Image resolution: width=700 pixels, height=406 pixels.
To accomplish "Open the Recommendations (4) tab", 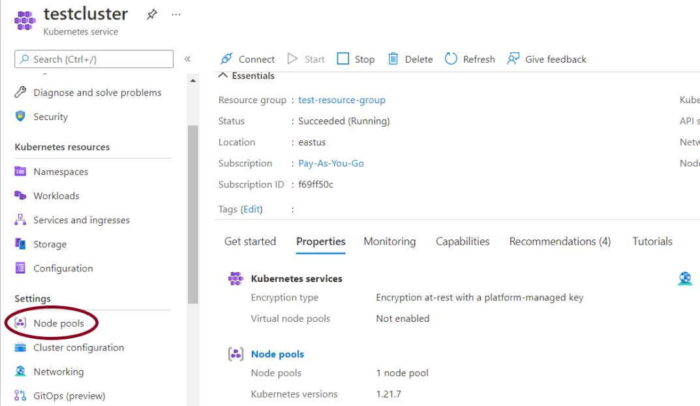I will tap(560, 242).
